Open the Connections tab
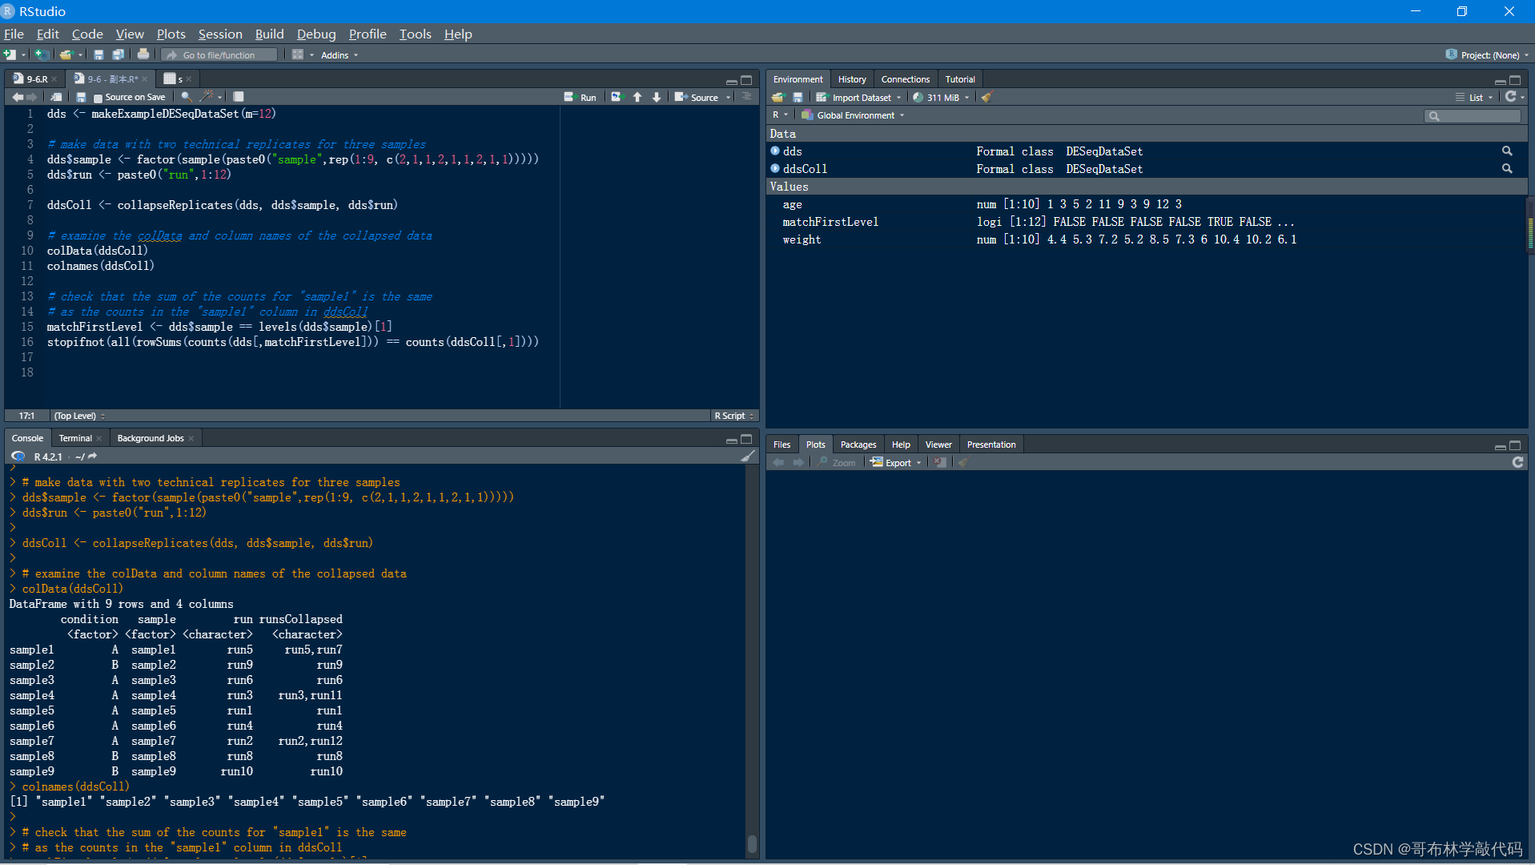This screenshot has height=865, width=1535. 905,79
